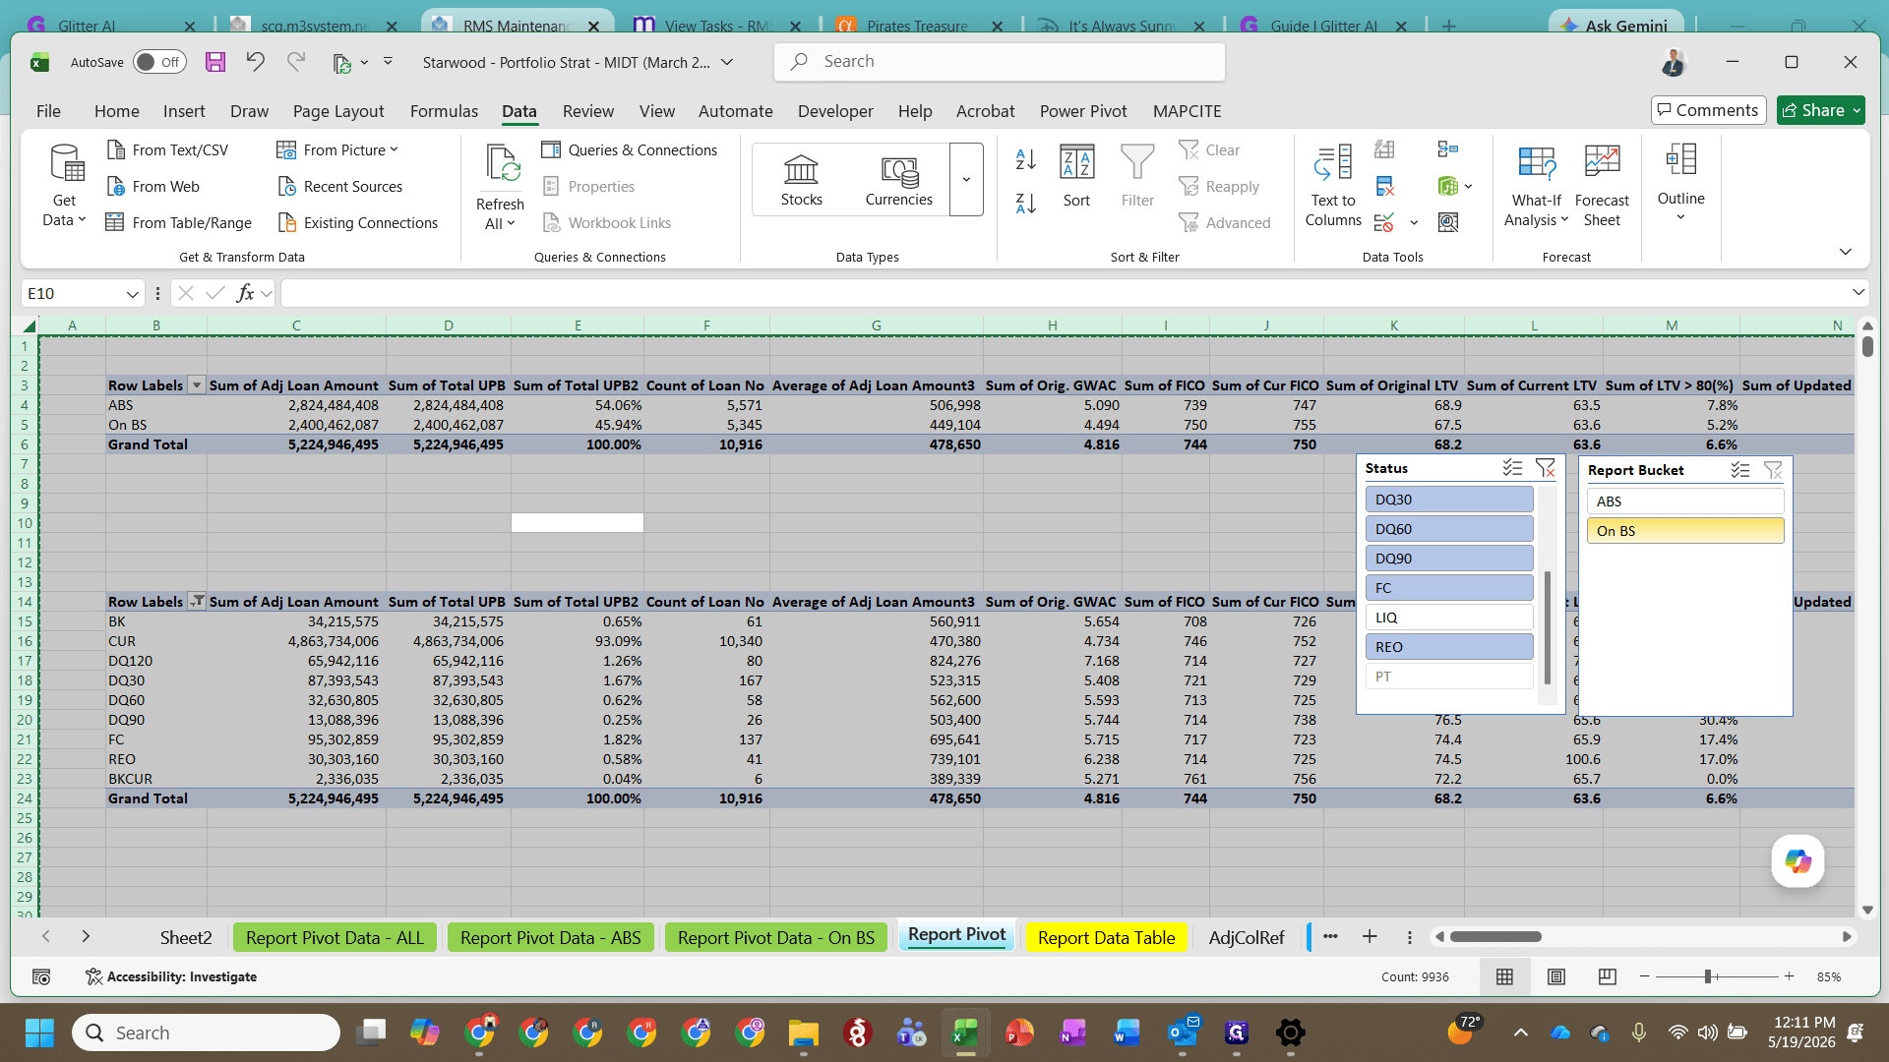
Task: Click the Excel Search box
Action: click(1000, 61)
